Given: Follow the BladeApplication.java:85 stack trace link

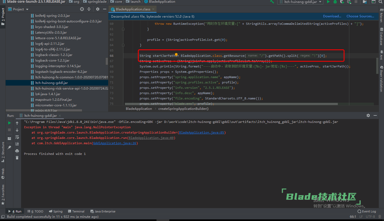Looking at the screenshot, I should (x=202, y=132).
